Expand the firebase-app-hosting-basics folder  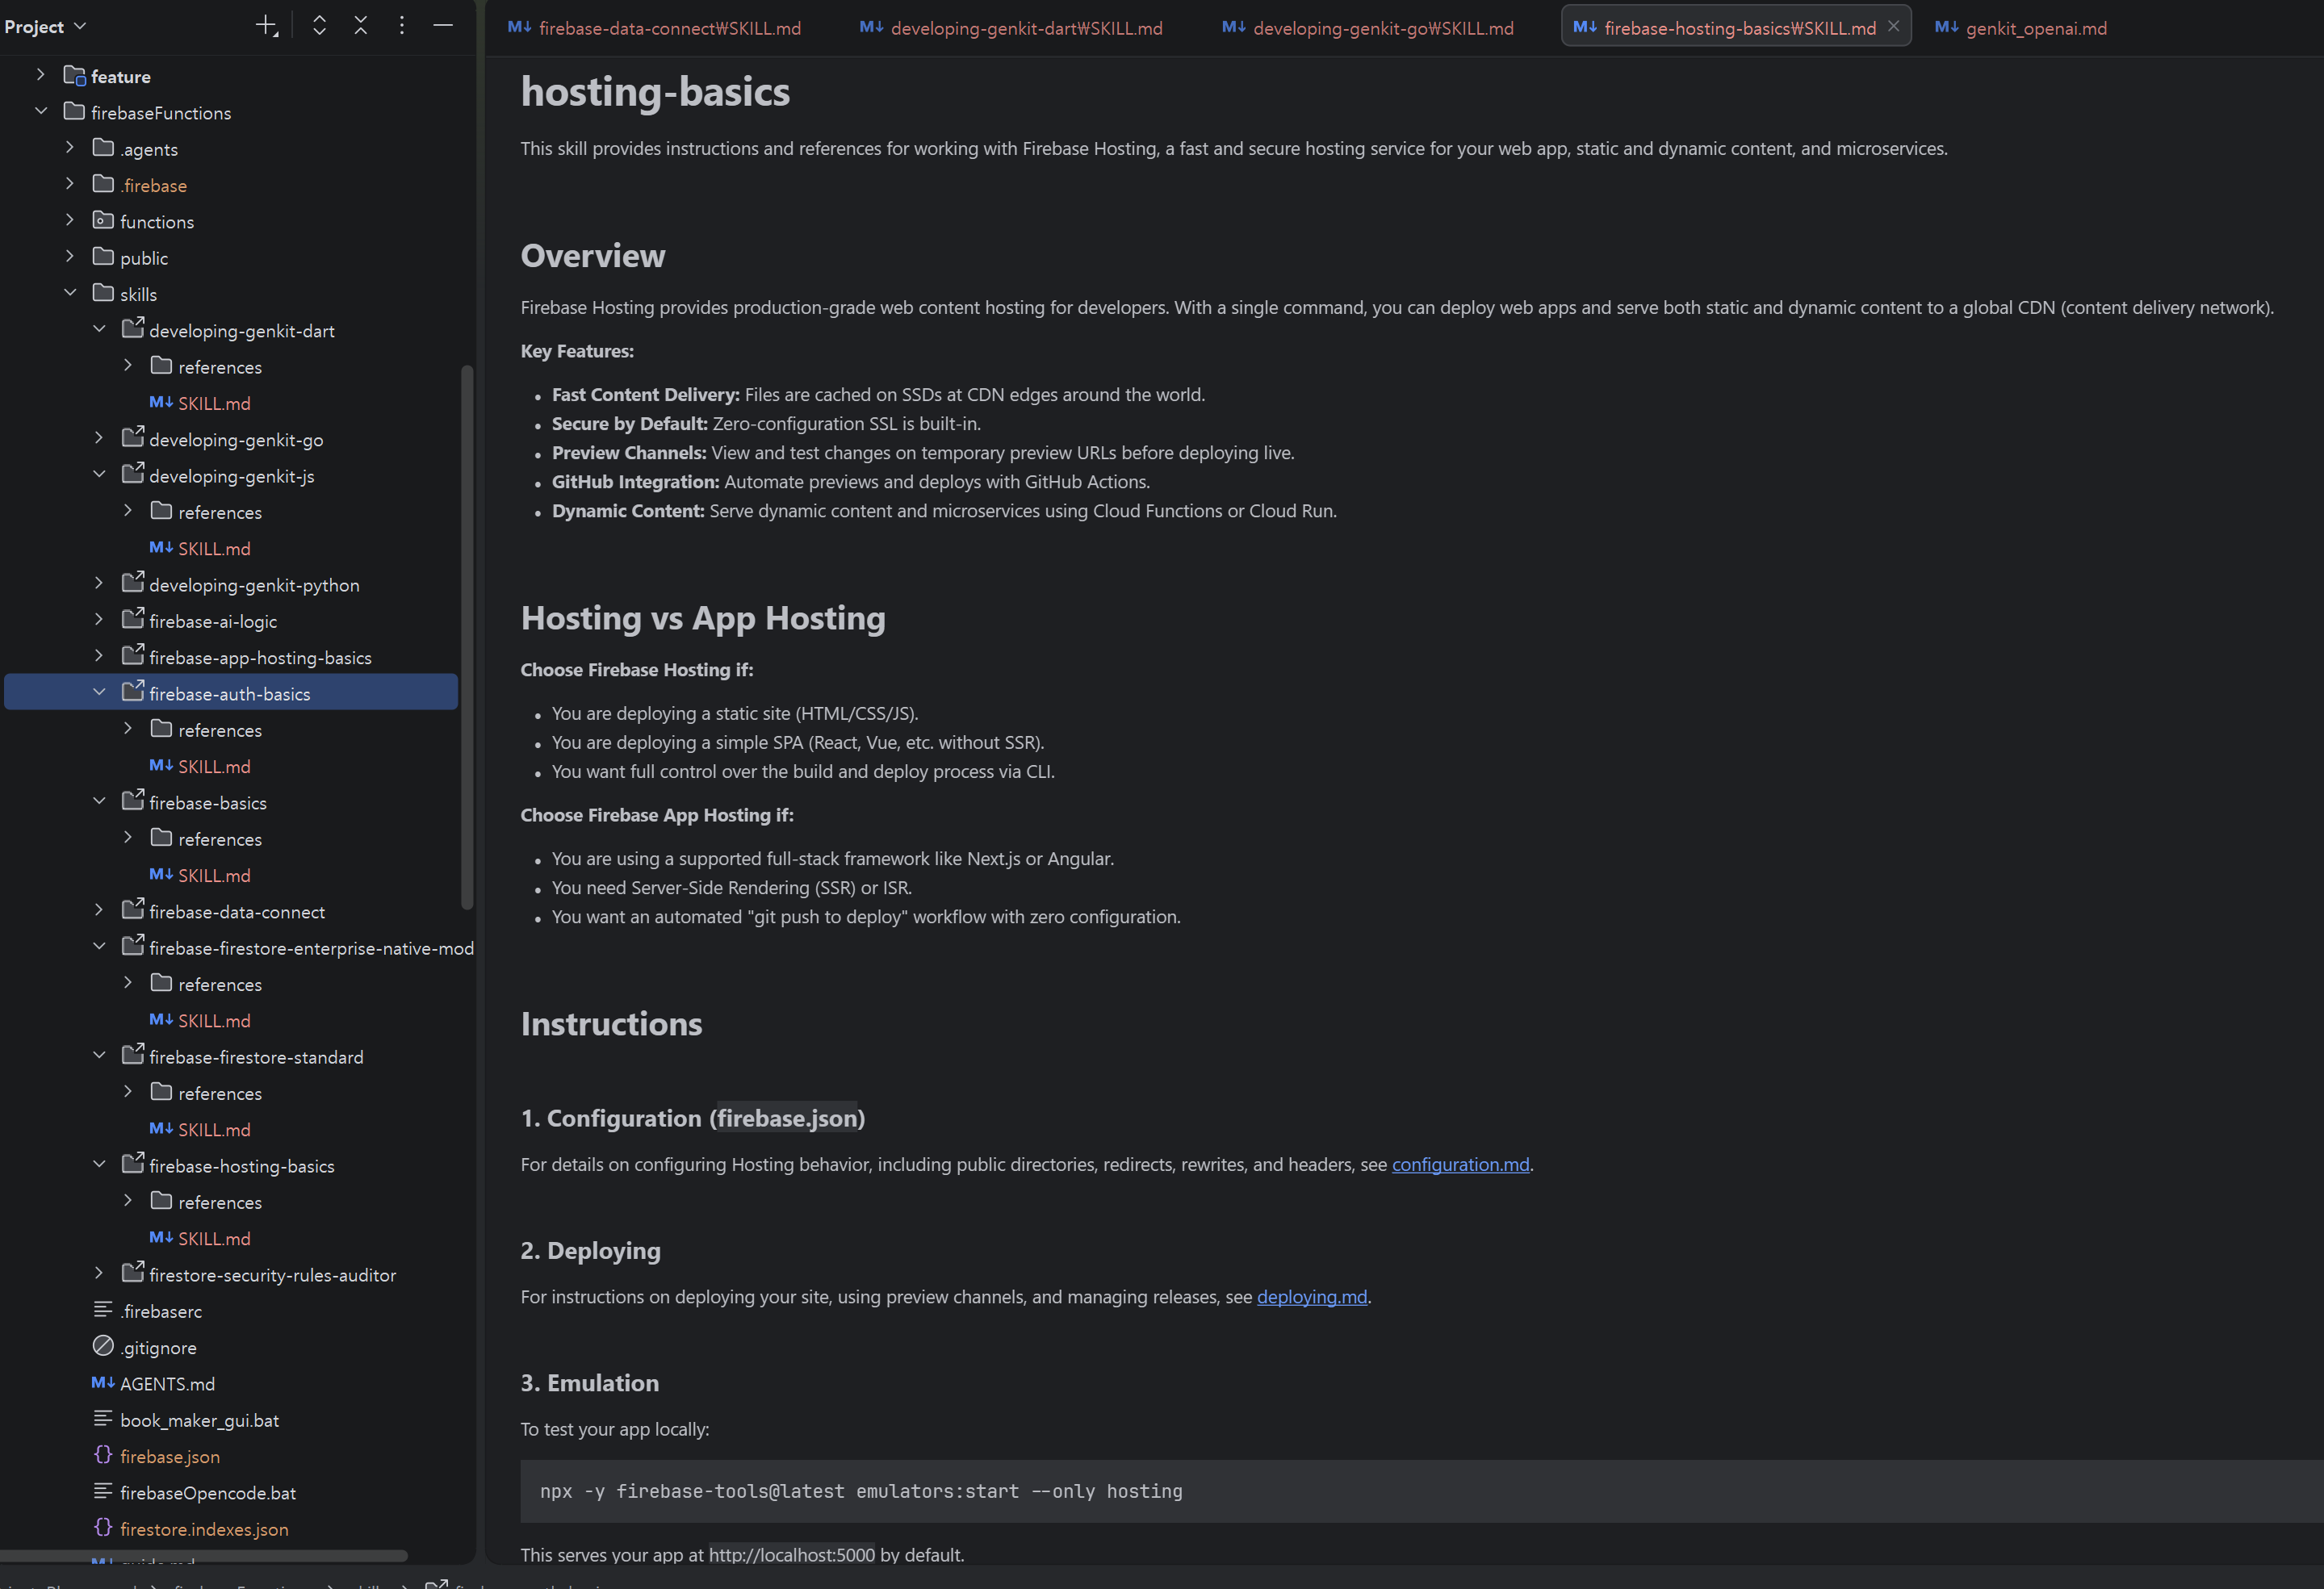tap(99, 656)
